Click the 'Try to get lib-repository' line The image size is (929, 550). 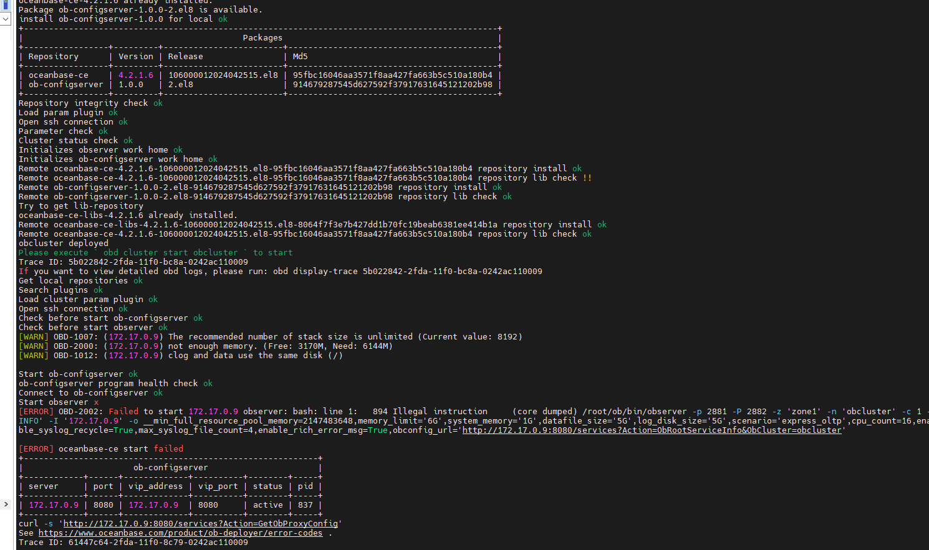pyautogui.click(x=81, y=206)
